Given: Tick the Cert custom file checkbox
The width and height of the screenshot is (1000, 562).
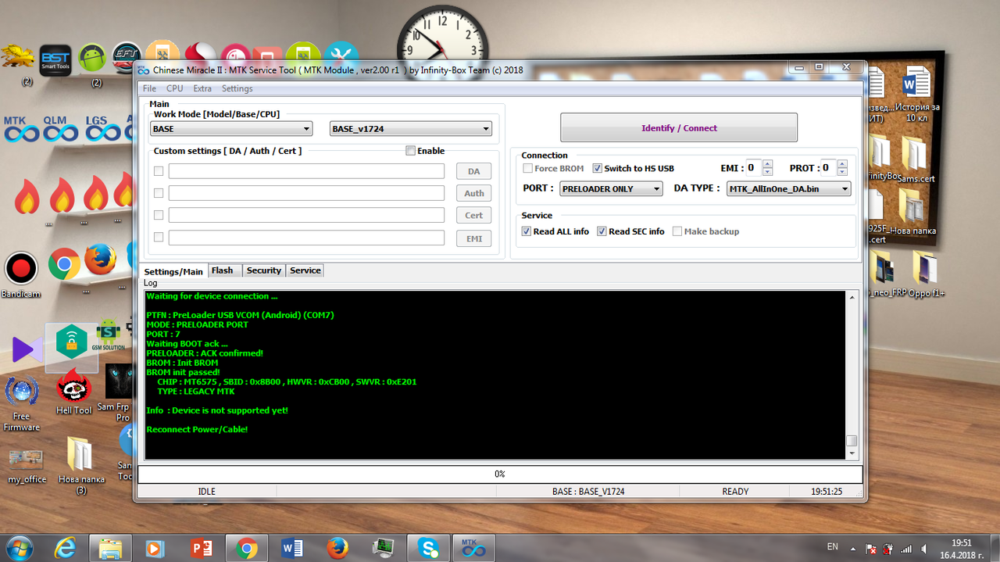Looking at the screenshot, I should pyautogui.click(x=159, y=215).
